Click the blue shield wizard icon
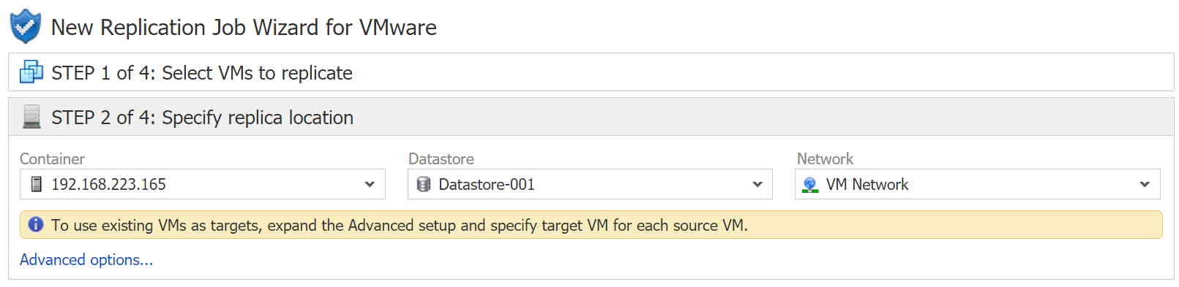Screen dimensions: 1179x287 (x=26, y=26)
